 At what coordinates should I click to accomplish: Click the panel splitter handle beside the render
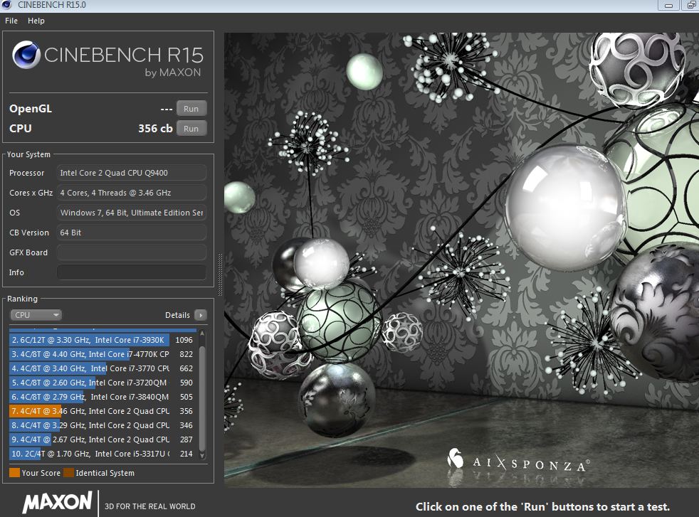tap(220, 270)
